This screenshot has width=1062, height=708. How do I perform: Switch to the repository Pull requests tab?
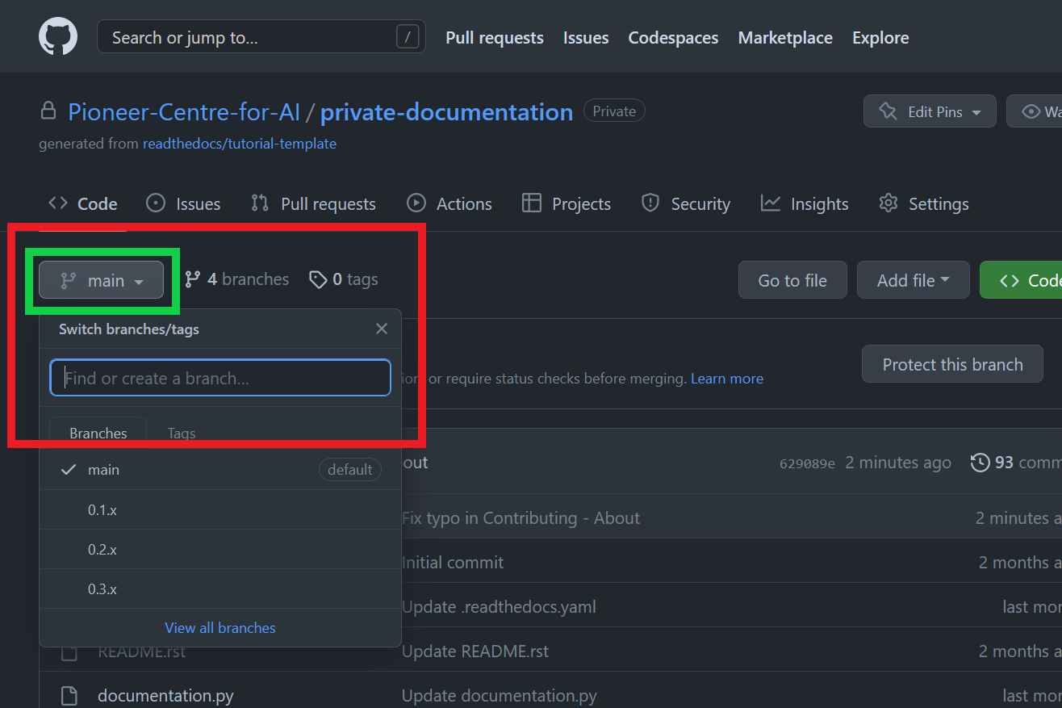[x=313, y=203]
